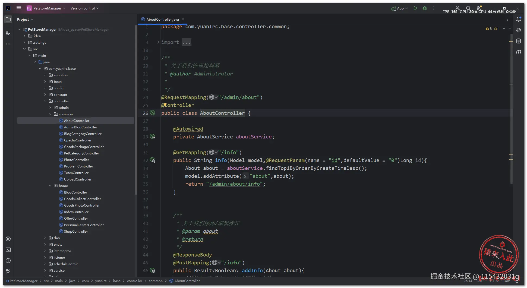Place cursor on the aboutService field declaration
527x288 pixels.
tap(254, 137)
